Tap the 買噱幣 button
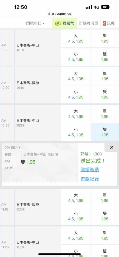 64,23
